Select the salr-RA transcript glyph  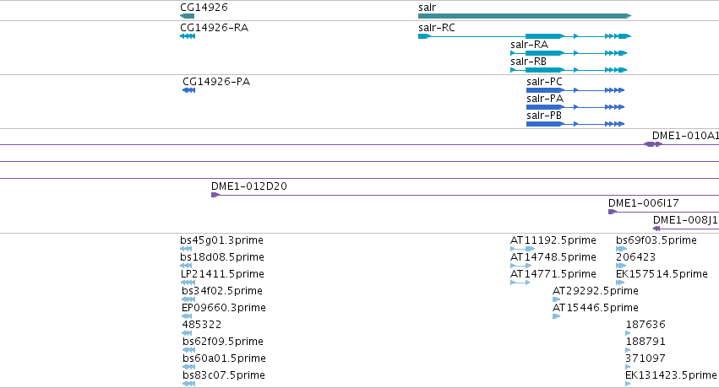pos(569,53)
